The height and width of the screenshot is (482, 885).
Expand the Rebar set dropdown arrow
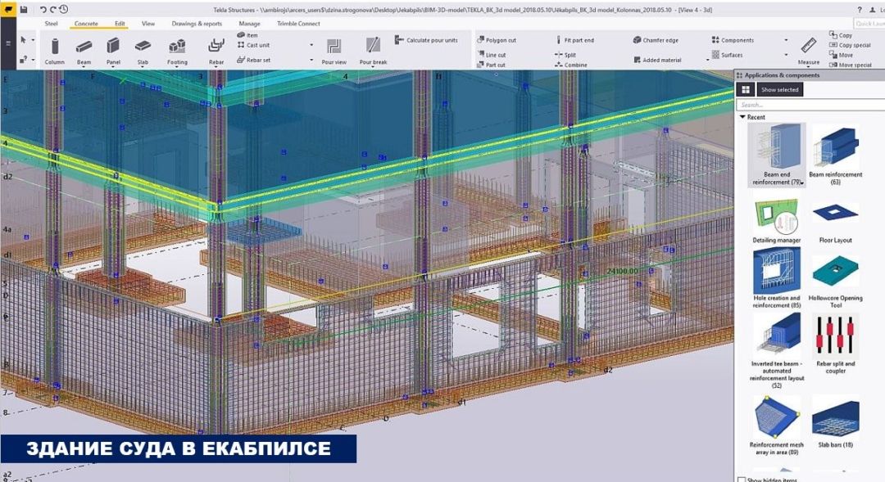311,61
